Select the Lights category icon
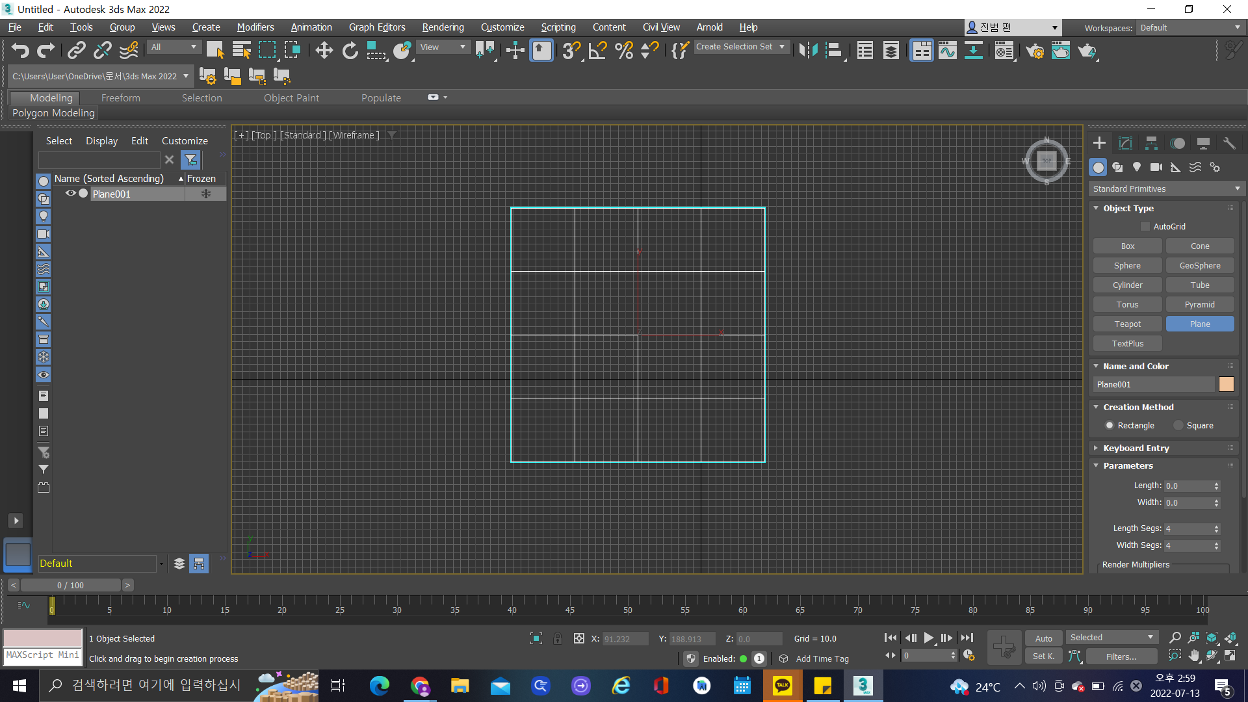Viewport: 1248px width, 702px height. [1137, 167]
